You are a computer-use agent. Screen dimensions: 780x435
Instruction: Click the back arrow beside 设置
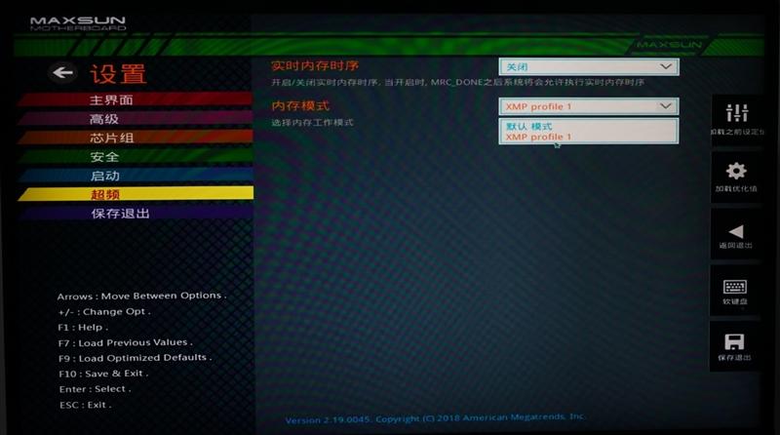(62, 73)
